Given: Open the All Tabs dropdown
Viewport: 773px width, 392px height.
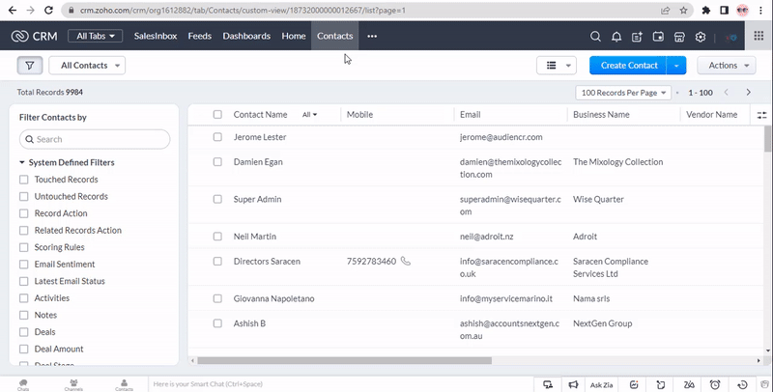Looking at the screenshot, I should 95,36.
